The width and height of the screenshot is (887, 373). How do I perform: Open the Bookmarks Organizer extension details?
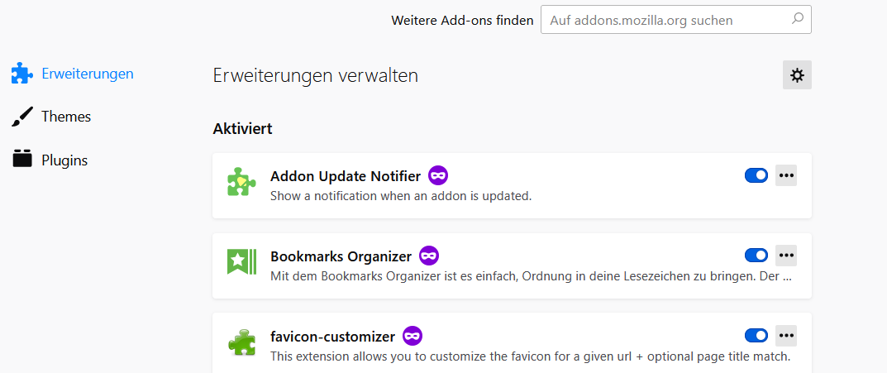pos(341,256)
